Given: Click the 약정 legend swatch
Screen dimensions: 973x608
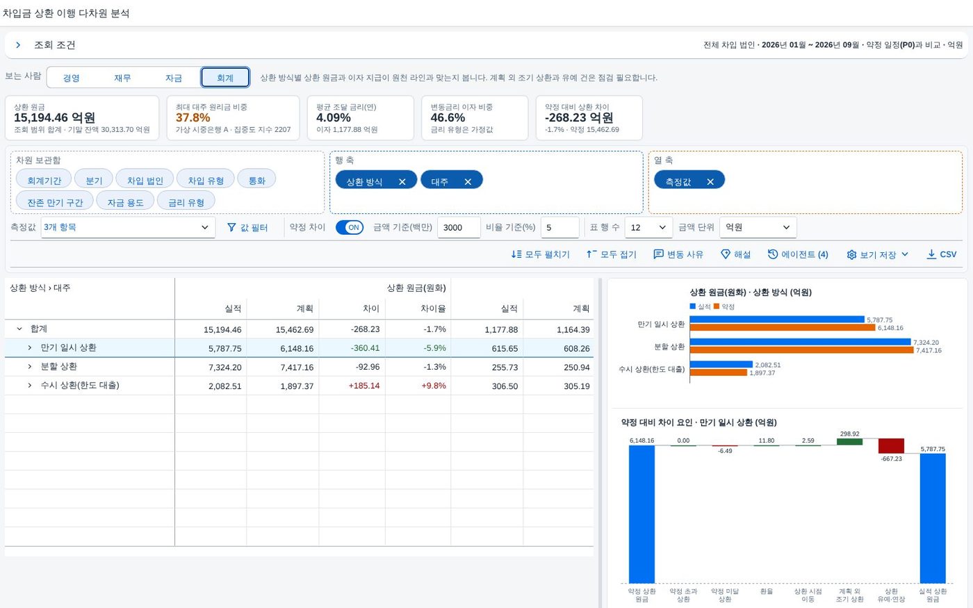Looking at the screenshot, I should click(x=717, y=306).
